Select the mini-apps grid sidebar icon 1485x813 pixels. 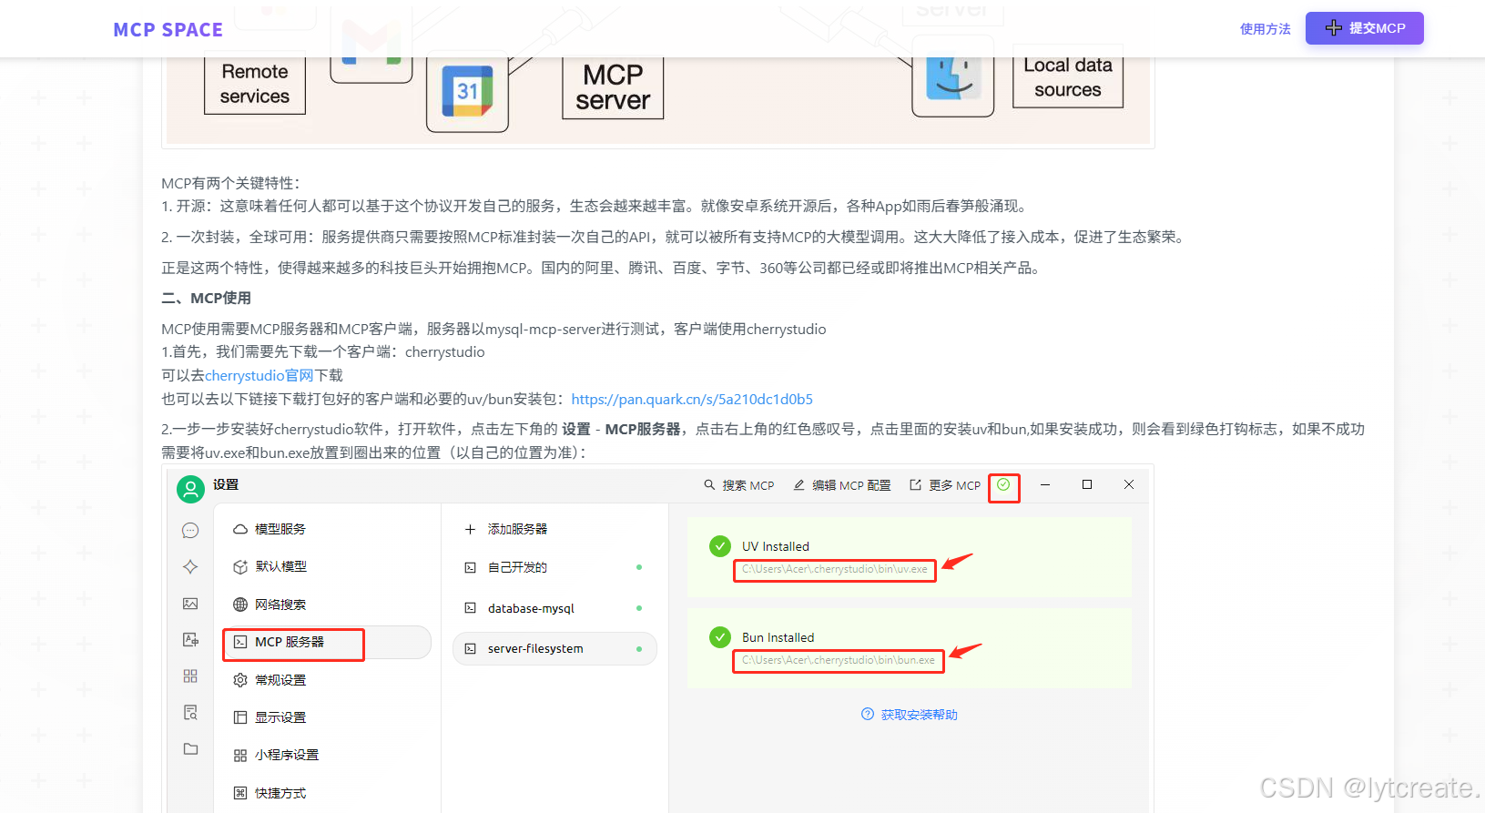190,676
